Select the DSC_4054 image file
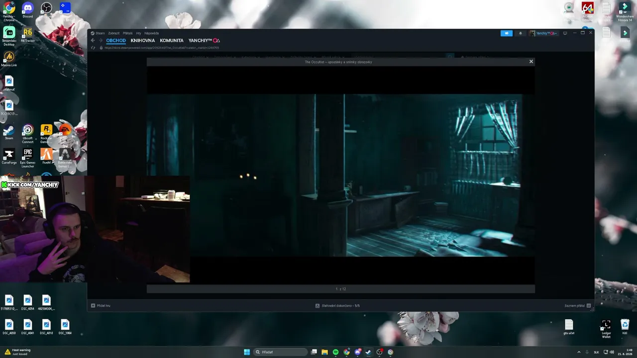Image resolution: width=637 pixels, height=358 pixels. [28, 303]
